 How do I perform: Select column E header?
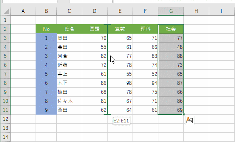click(x=120, y=11)
